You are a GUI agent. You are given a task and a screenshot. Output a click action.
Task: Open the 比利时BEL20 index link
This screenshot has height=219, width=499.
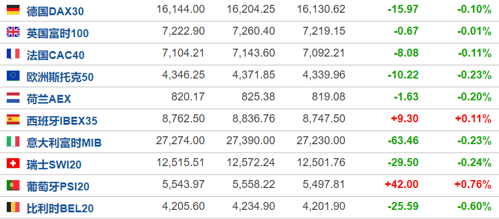60,208
